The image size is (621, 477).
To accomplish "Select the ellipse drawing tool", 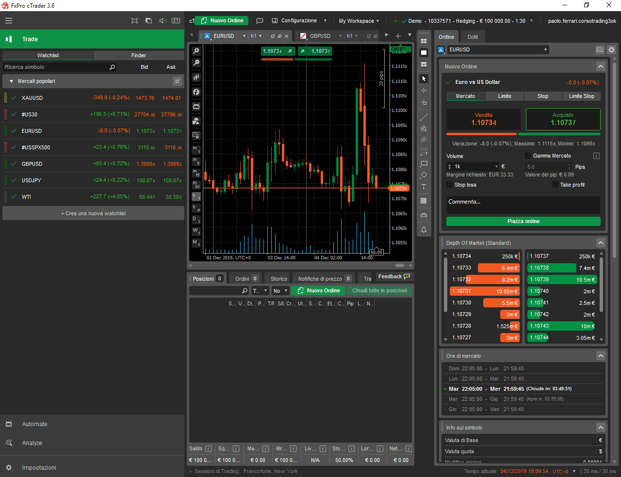I will point(424,175).
